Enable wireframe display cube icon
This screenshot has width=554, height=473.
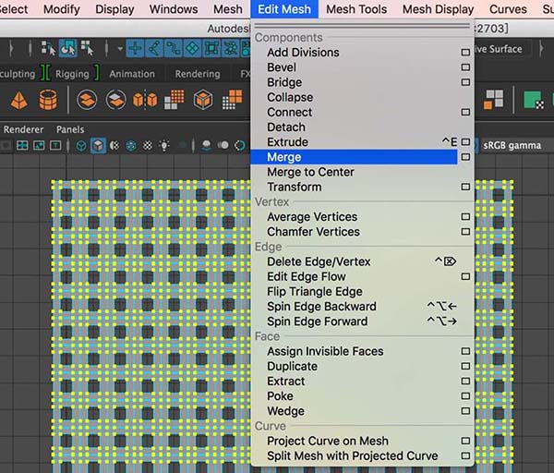[81, 145]
